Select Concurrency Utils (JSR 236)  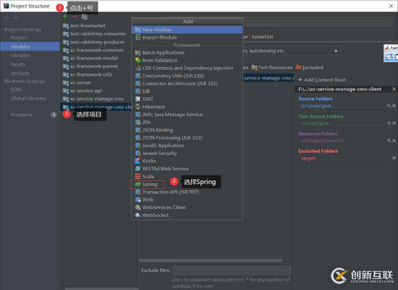[x=187, y=76]
